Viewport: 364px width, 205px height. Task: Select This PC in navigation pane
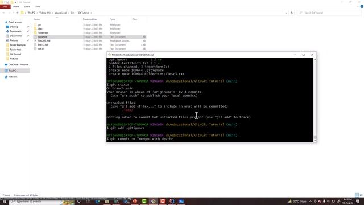tap(12, 71)
